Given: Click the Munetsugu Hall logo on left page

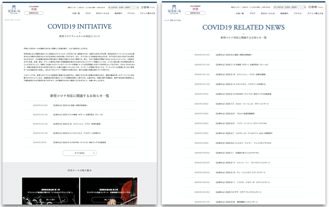Looking at the screenshot, I should click(13, 9).
